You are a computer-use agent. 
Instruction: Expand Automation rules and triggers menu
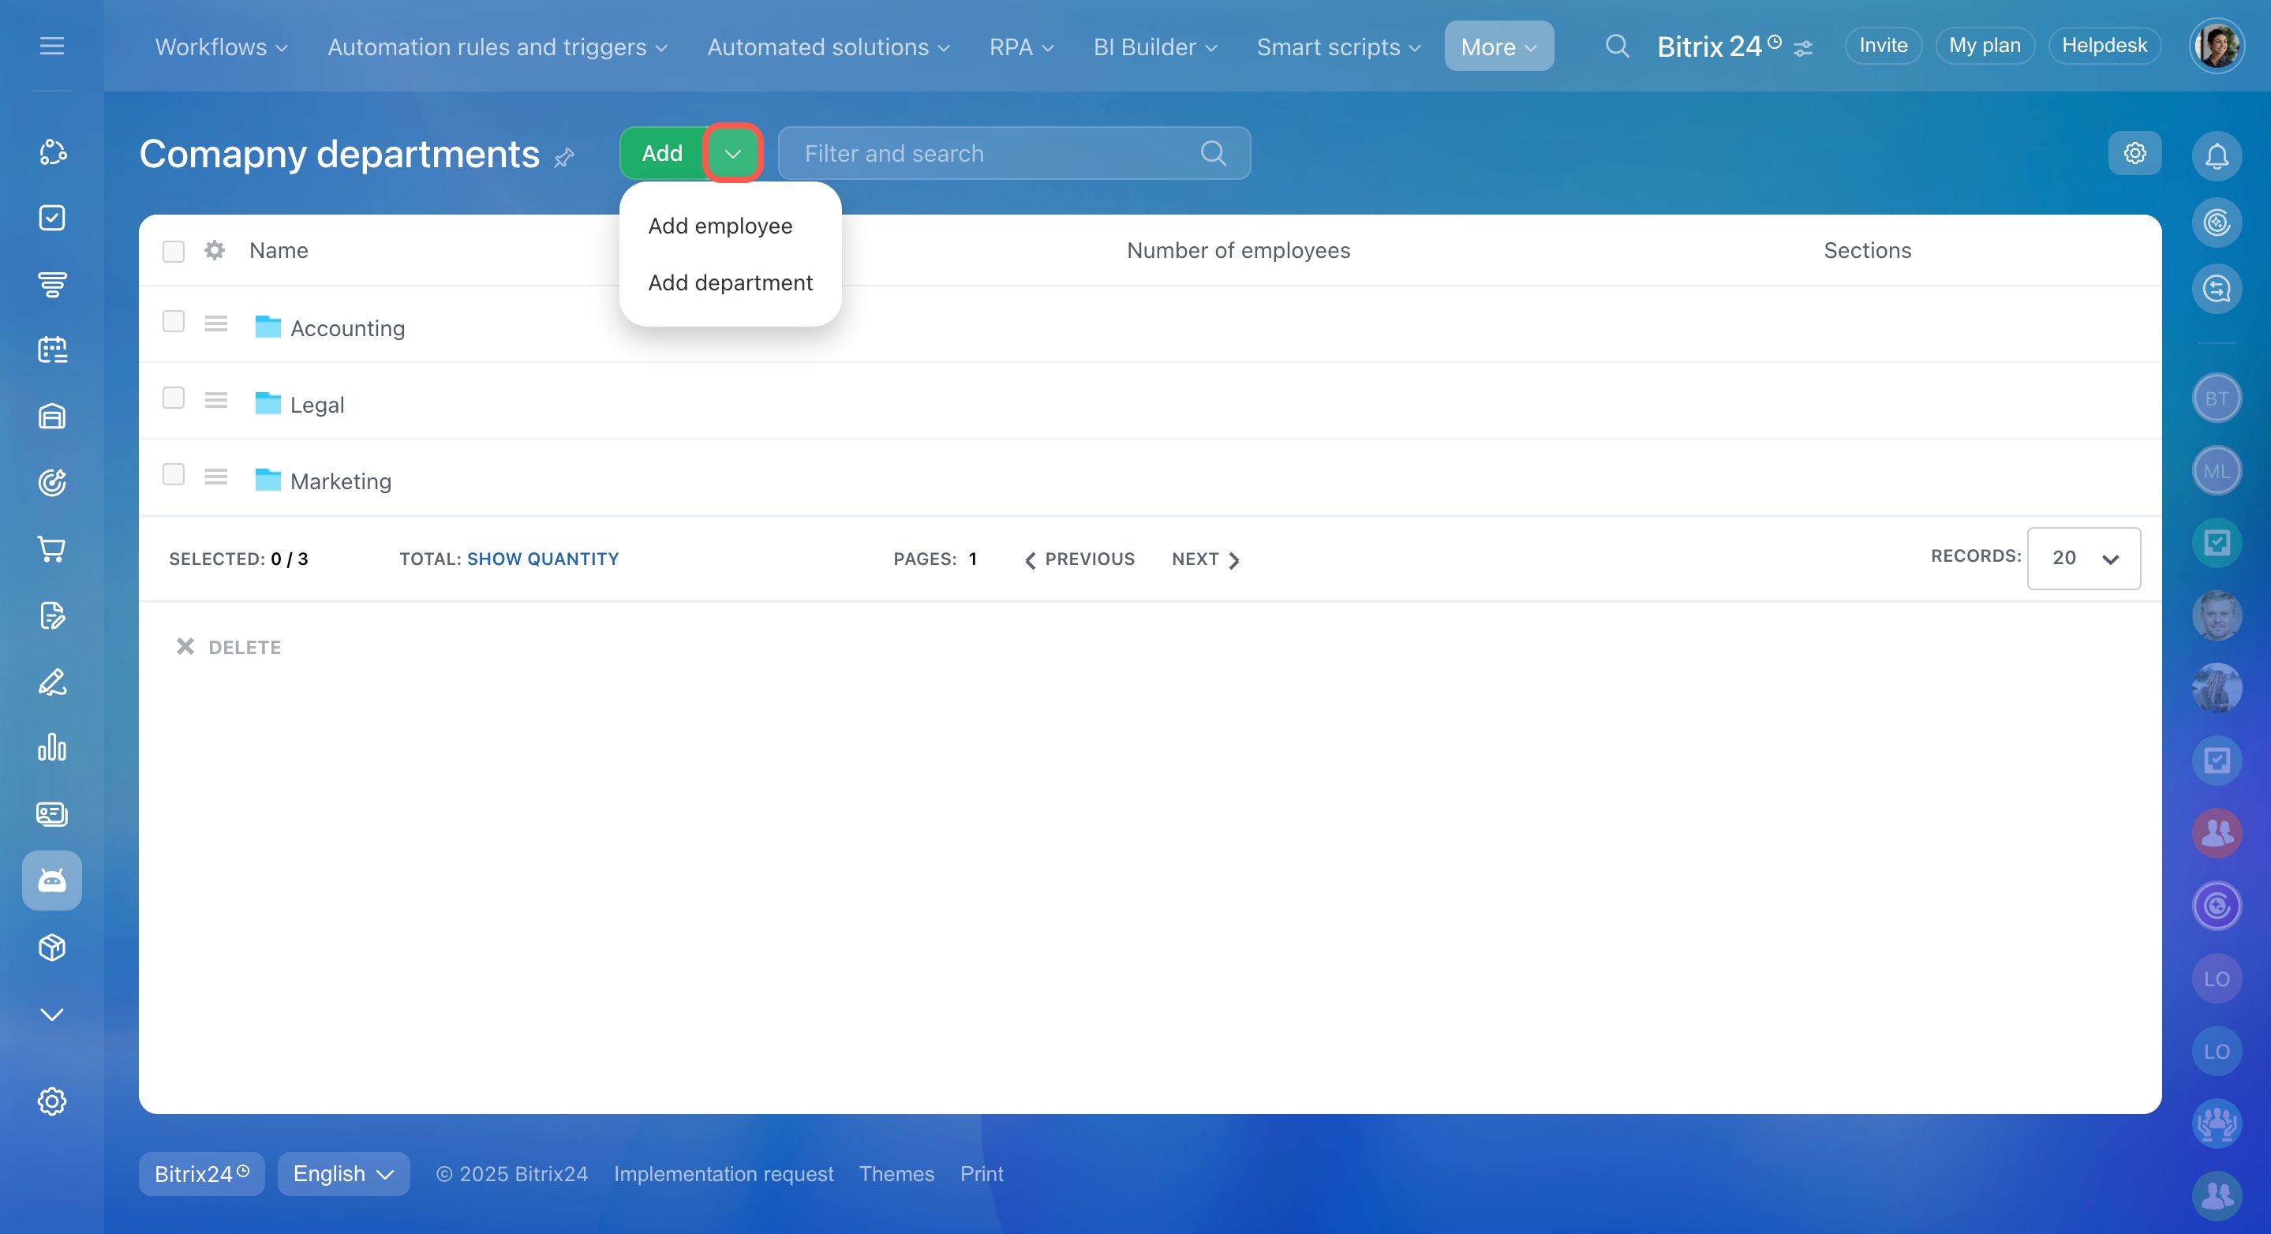click(x=497, y=47)
